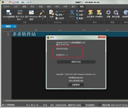
Task: Open 设置 gear icon
Action: [x=108, y=12]
